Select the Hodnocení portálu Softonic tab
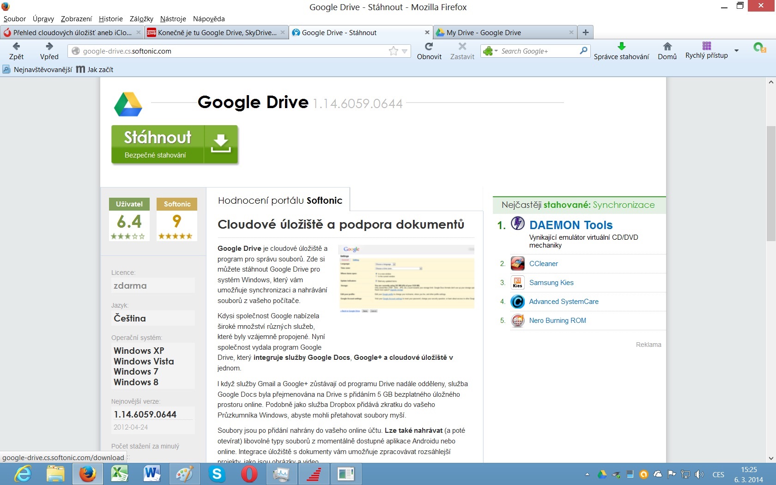Image resolution: width=776 pixels, height=485 pixels. click(280, 200)
